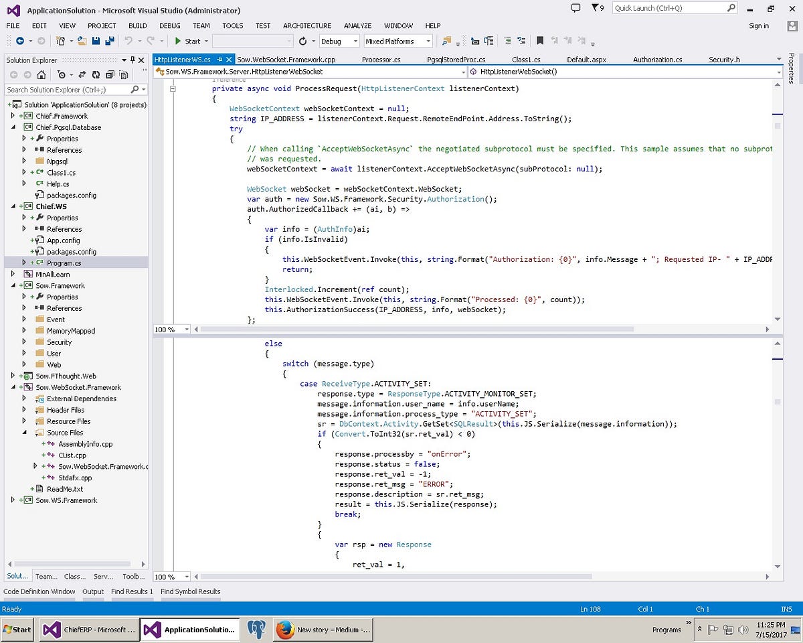This screenshot has width=803, height=643.
Task: Open the feedback speech bubble icon
Action: point(575,8)
